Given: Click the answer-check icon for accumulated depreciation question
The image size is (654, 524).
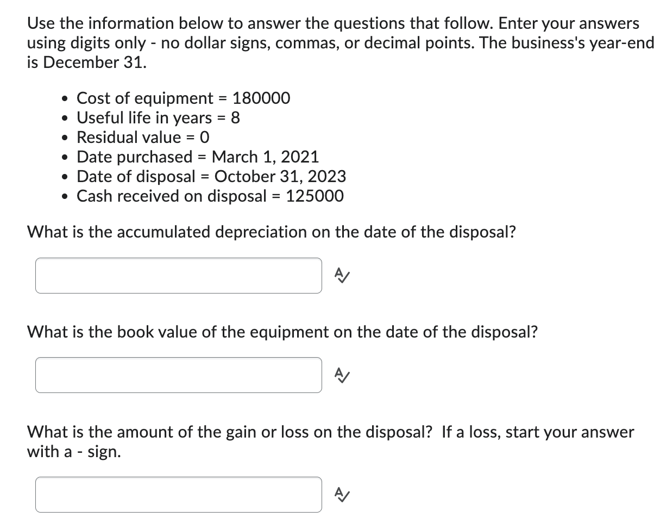Looking at the screenshot, I should (x=342, y=276).
